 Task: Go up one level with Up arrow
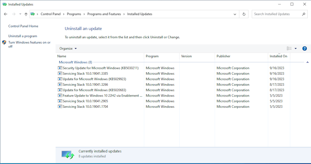(x=26, y=14)
